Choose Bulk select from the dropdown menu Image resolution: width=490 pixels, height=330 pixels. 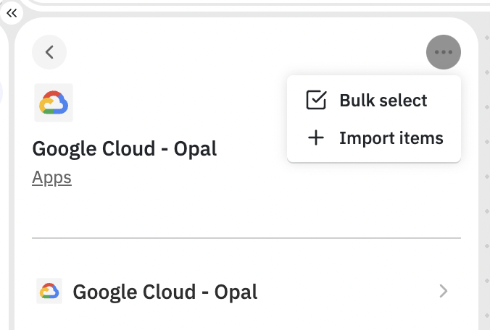(x=374, y=101)
